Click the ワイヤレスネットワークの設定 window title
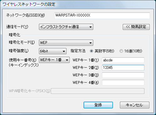Image resolution: width=156 pixels, height=115 pixels. coord(29,4)
